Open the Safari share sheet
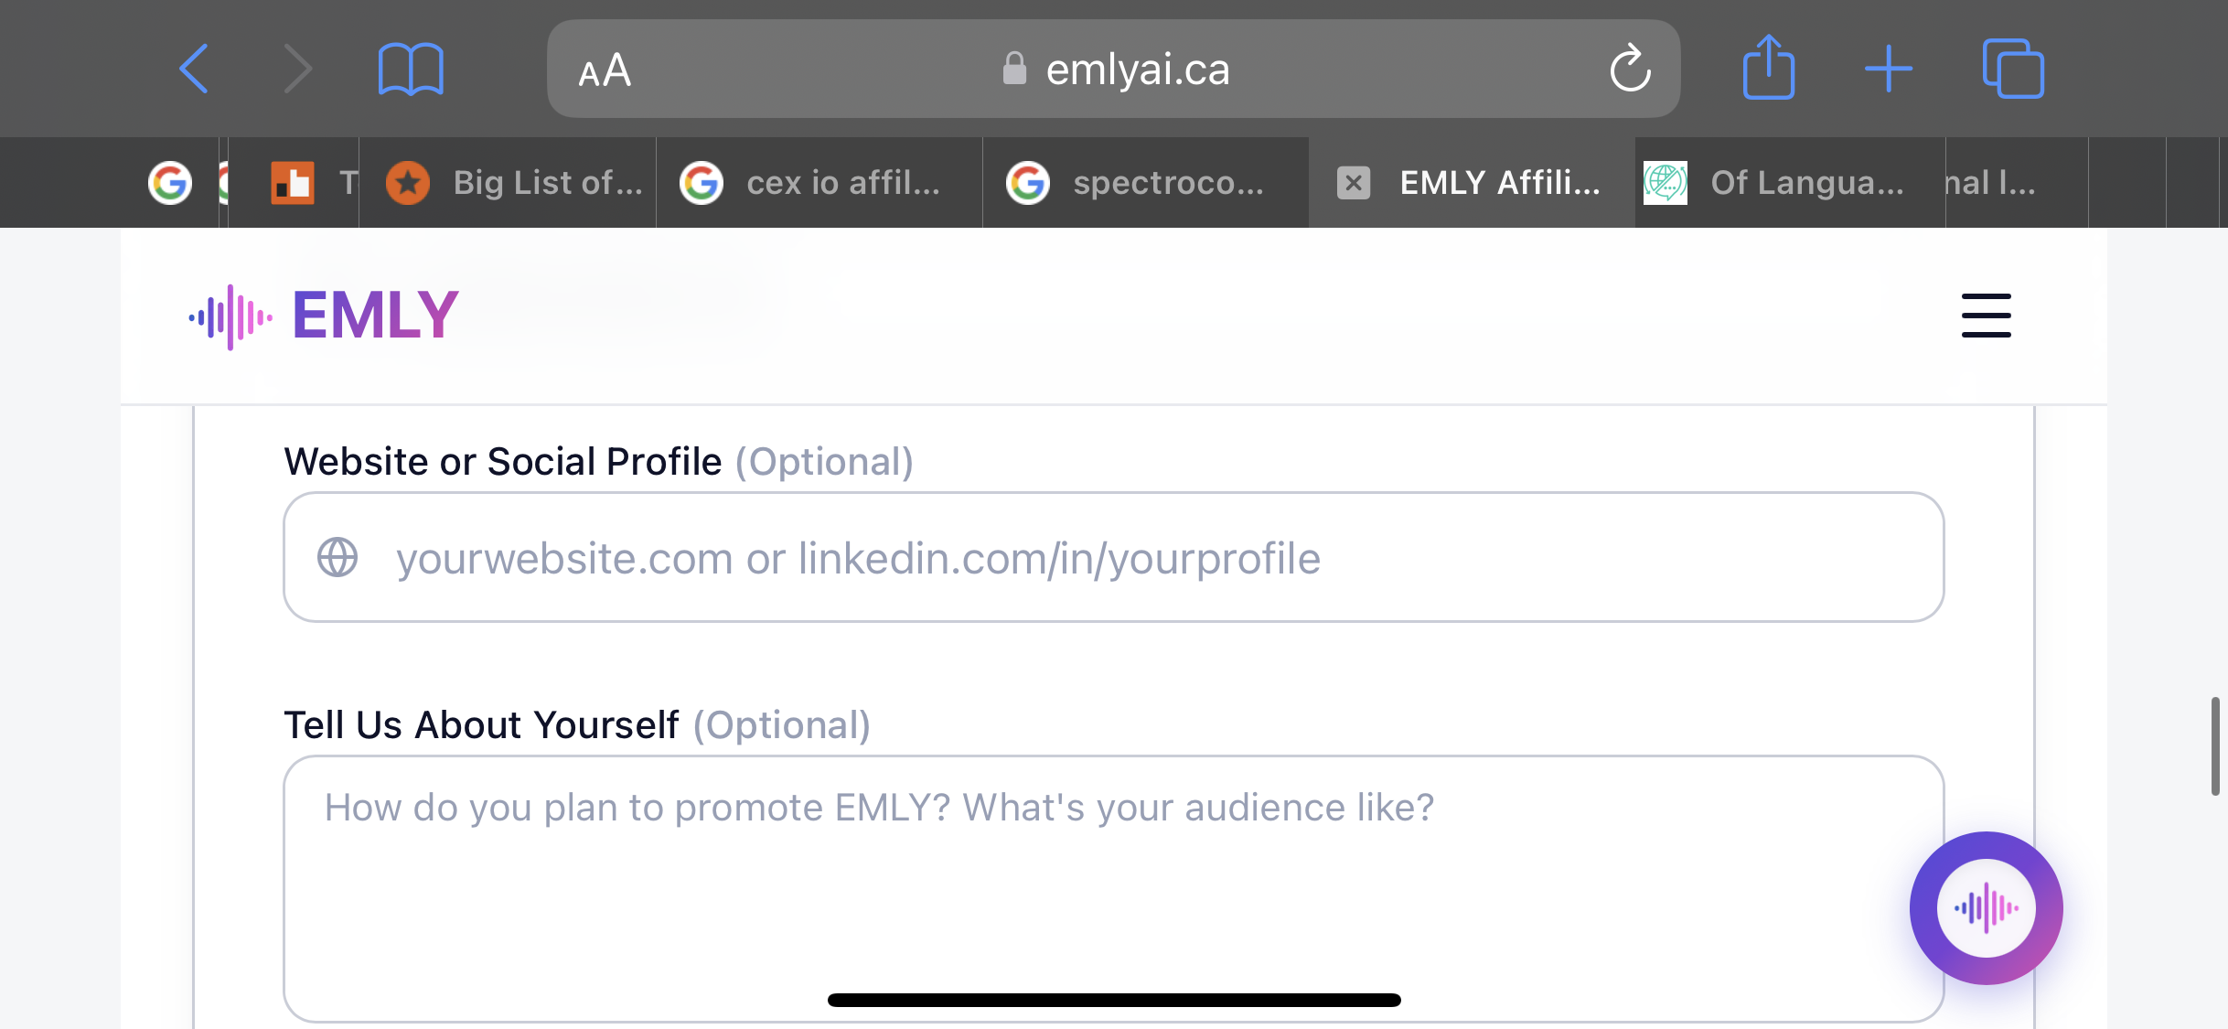Image resolution: width=2228 pixels, height=1029 pixels. (x=1768, y=67)
